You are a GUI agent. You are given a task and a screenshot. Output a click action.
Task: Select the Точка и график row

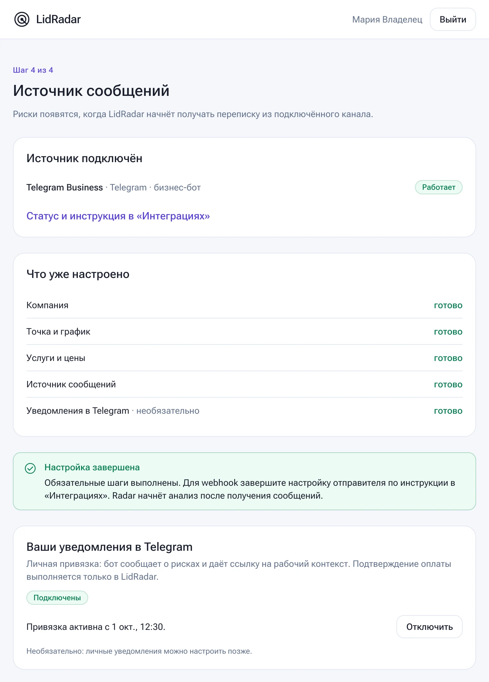tap(244, 332)
